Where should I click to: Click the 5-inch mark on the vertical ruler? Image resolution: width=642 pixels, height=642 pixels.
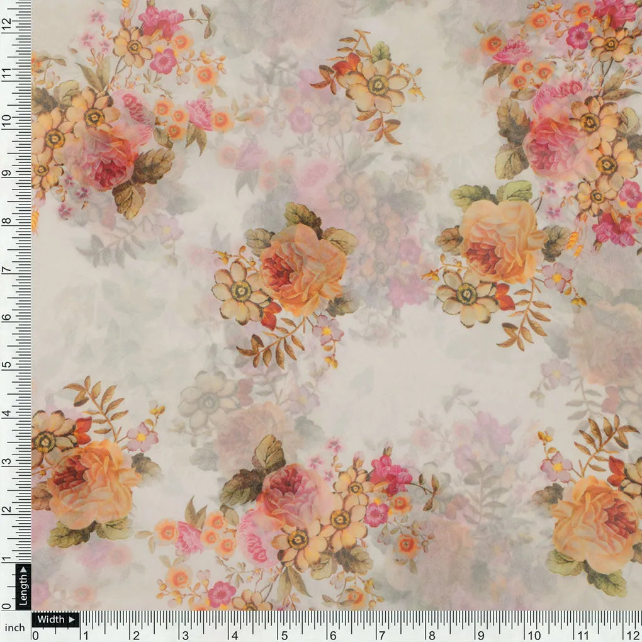pos(8,363)
